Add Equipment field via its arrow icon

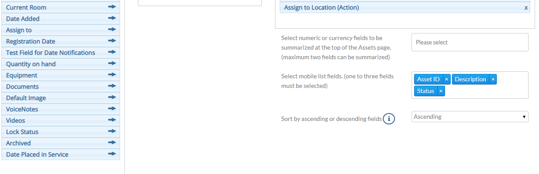tap(112, 75)
